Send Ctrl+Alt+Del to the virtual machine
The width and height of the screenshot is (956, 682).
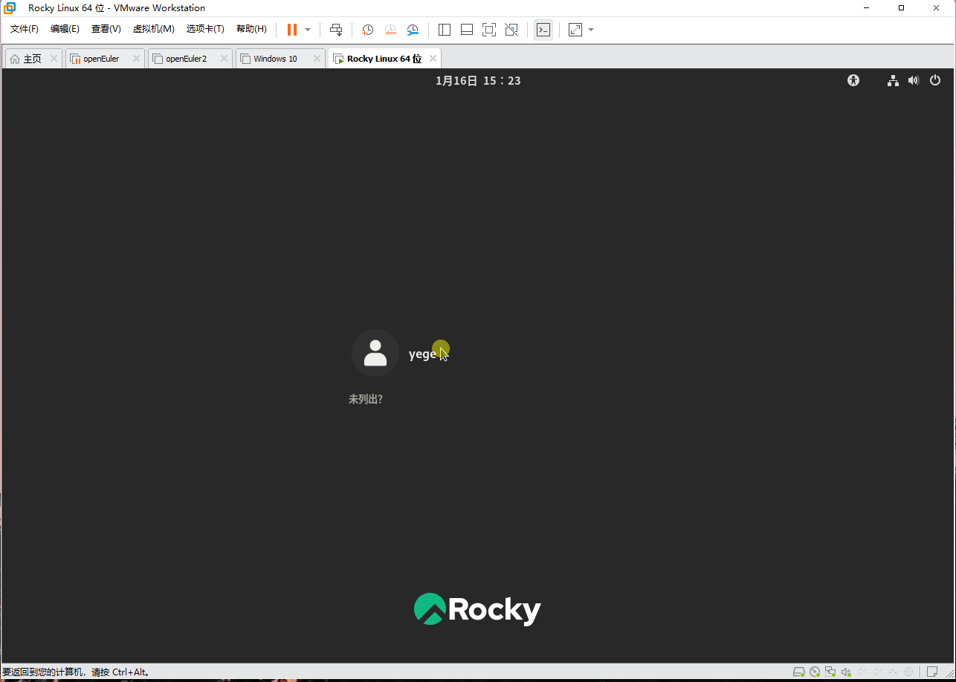[x=336, y=30]
